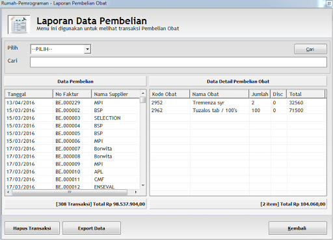
Task: Click the Total column header
Action: [306, 94]
